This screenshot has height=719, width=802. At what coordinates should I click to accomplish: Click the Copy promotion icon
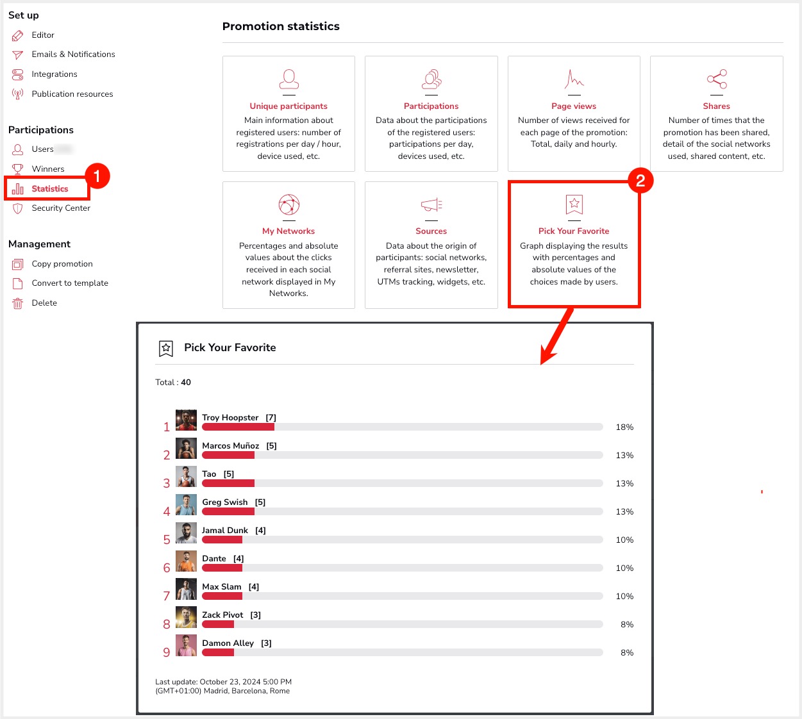tap(17, 264)
